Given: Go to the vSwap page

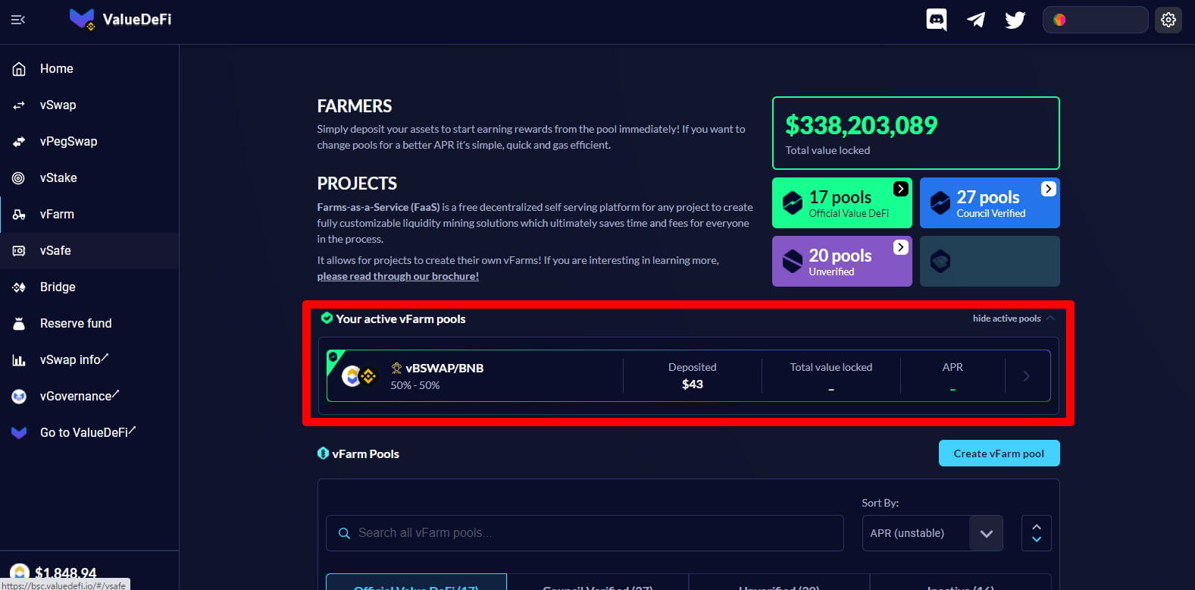Looking at the screenshot, I should pyautogui.click(x=89, y=105).
